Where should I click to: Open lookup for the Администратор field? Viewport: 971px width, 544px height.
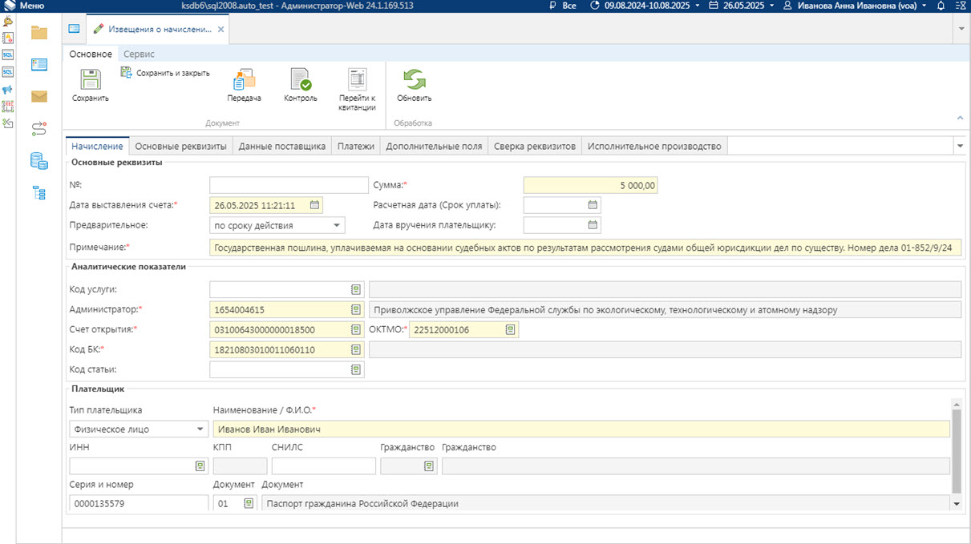pyautogui.click(x=356, y=309)
